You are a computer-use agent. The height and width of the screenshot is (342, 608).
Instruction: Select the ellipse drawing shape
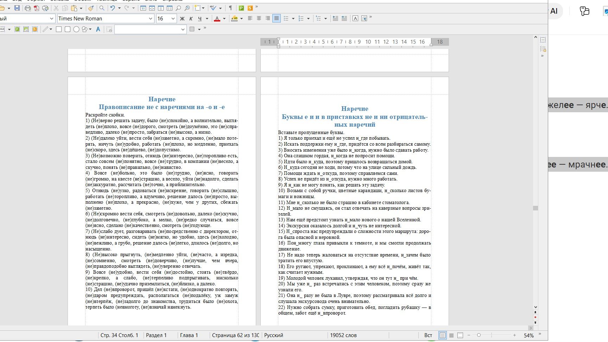(76, 29)
